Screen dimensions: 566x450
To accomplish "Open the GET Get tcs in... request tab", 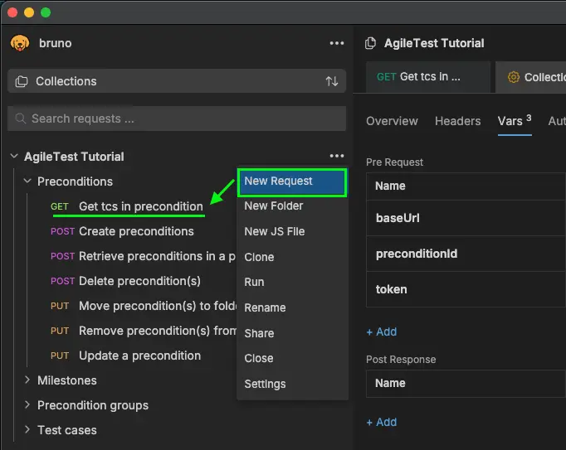I will [428, 77].
